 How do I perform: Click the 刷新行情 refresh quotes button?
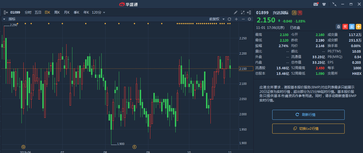pyautogui.click(x=308, y=114)
